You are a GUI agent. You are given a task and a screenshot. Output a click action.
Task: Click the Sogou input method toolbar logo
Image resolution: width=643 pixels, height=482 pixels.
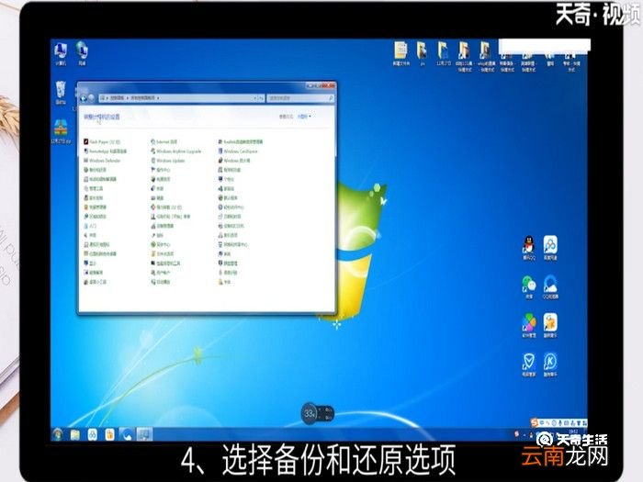(x=534, y=422)
